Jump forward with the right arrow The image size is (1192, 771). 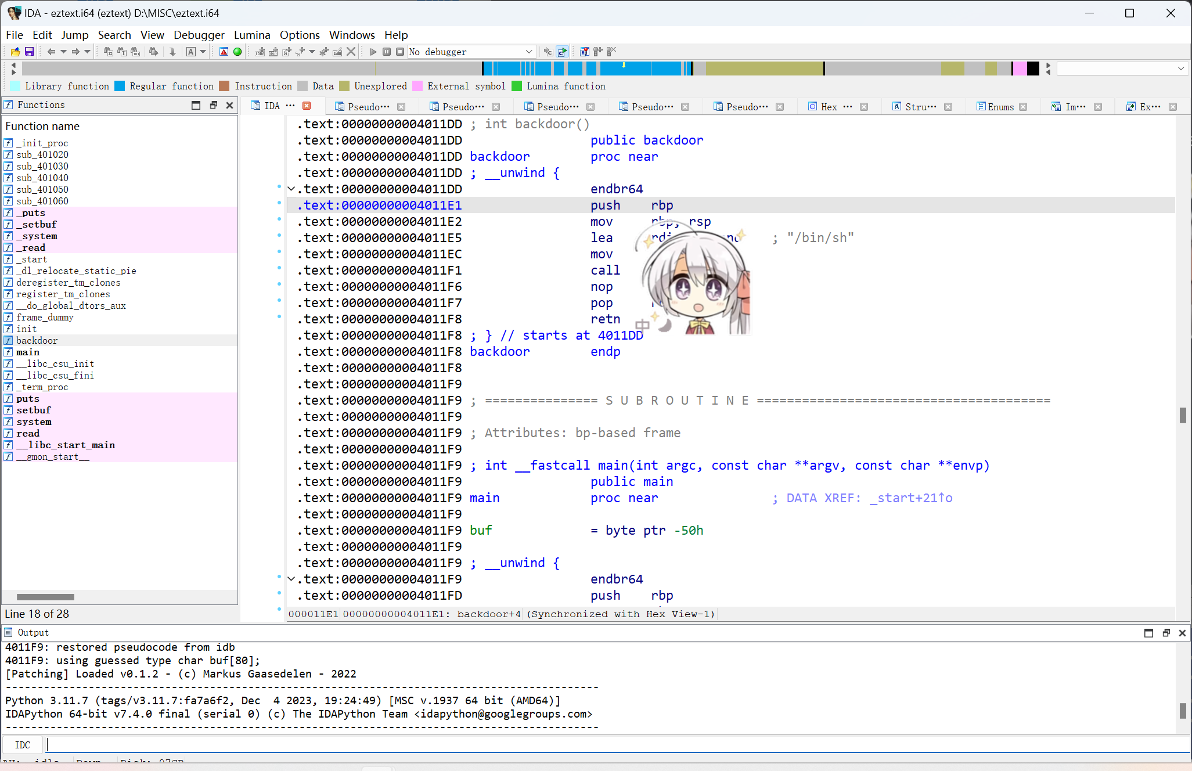click(x=75, y=52)
